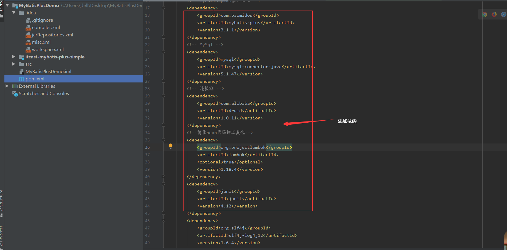Image resolution: width=507 pixels, height=250 pixels.
Task: Select Scratches and Consoles node
Action: point(44,93)
